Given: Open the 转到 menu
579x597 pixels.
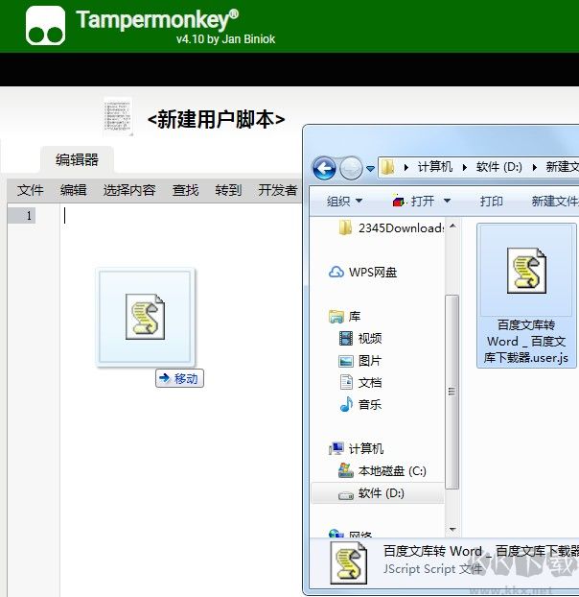Looking at the screenshot, I should pos(228,190).
